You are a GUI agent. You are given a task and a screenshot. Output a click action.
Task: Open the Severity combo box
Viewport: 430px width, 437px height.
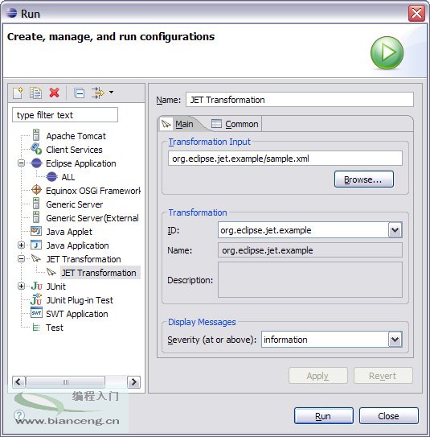pos(395,340)
